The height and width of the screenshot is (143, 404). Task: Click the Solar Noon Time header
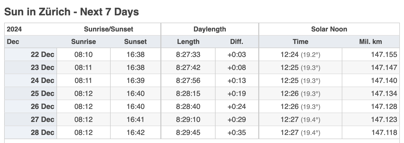[300, 42]
